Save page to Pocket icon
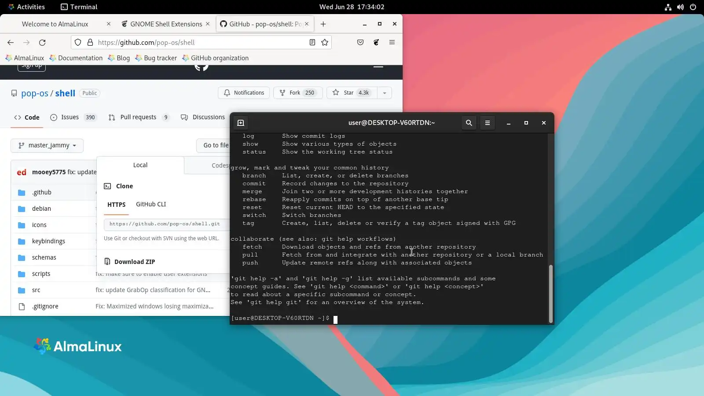The height and width of the screenshot is (396, 704). coord(360,43)
